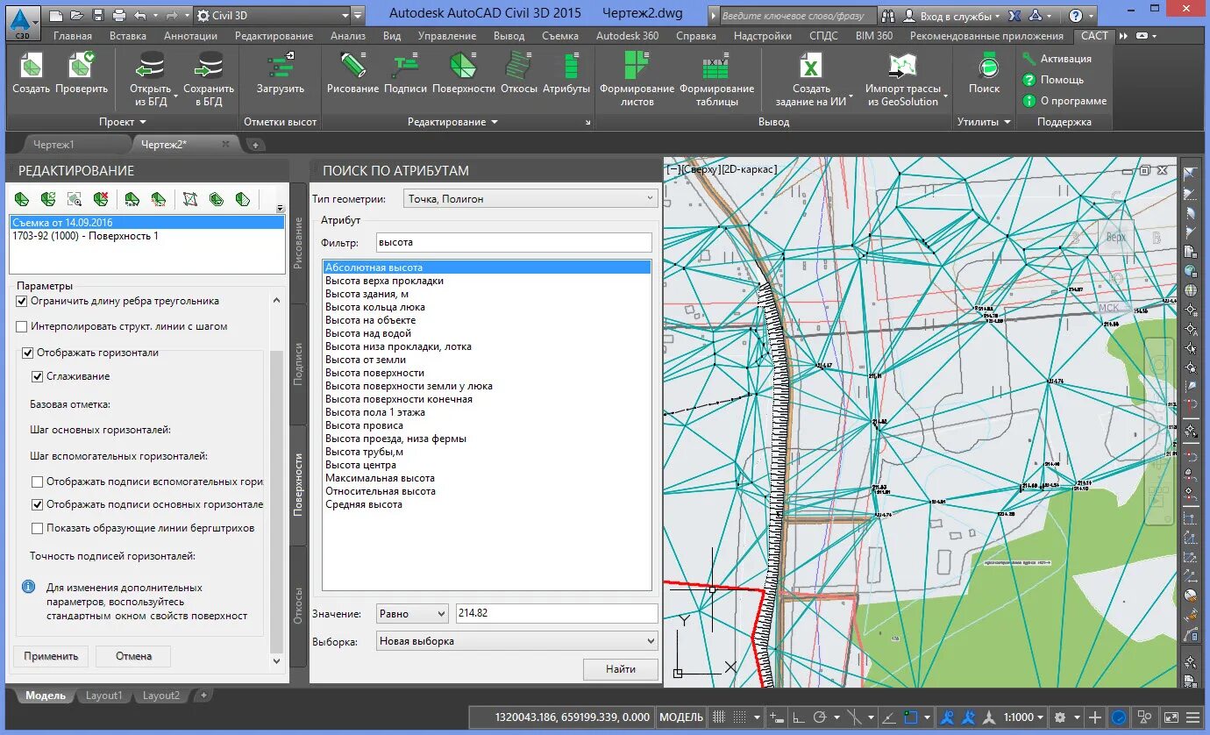Screen dimensions: 1210x735
Task: Click delete-surface red cross icon in Редактирование panel
Action: 101,199
